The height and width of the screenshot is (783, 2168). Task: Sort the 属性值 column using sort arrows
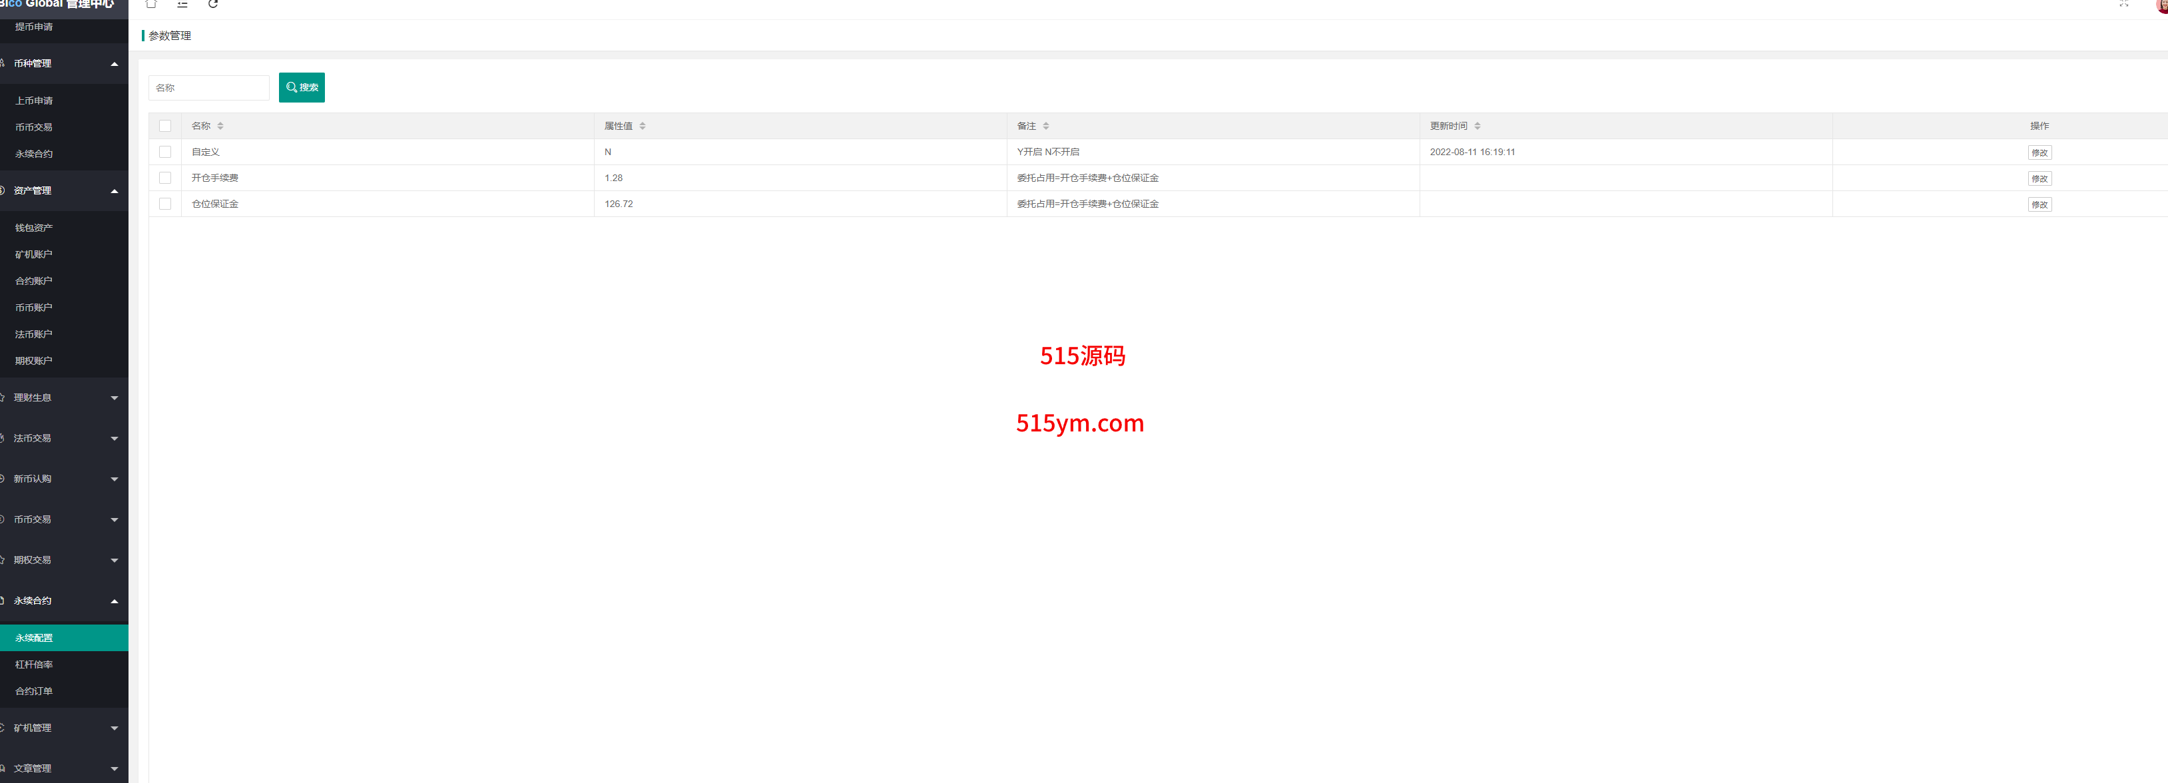642,127
